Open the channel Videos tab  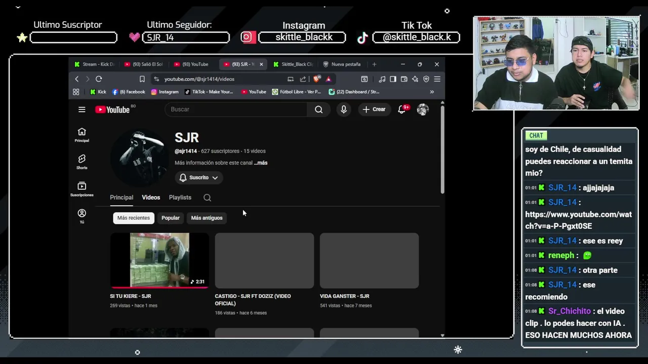tap(151, 198)
